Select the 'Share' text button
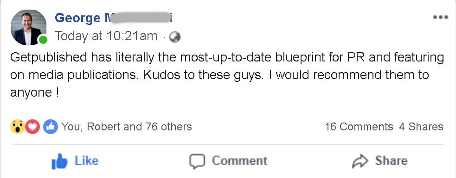The width and height of the screenshot is (456, 178). (391, 160)
